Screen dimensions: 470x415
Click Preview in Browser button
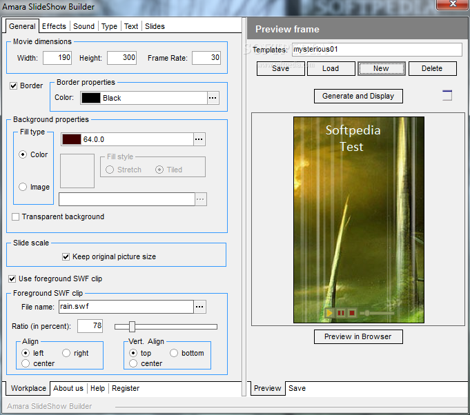pos(358,337)
